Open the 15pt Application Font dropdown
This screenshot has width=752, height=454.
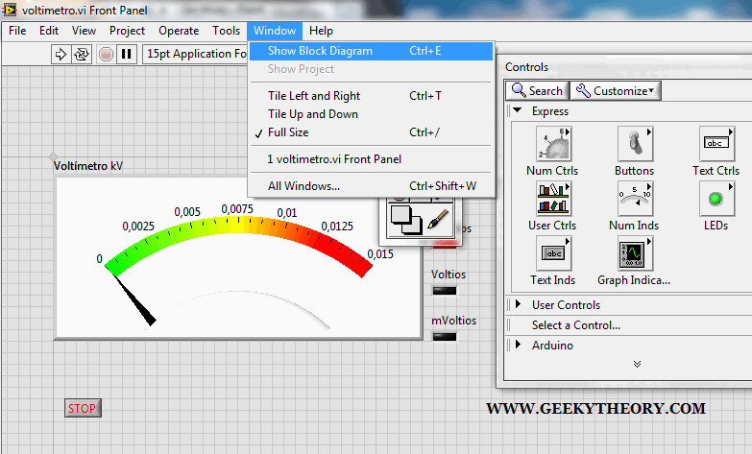coord(195,54)
